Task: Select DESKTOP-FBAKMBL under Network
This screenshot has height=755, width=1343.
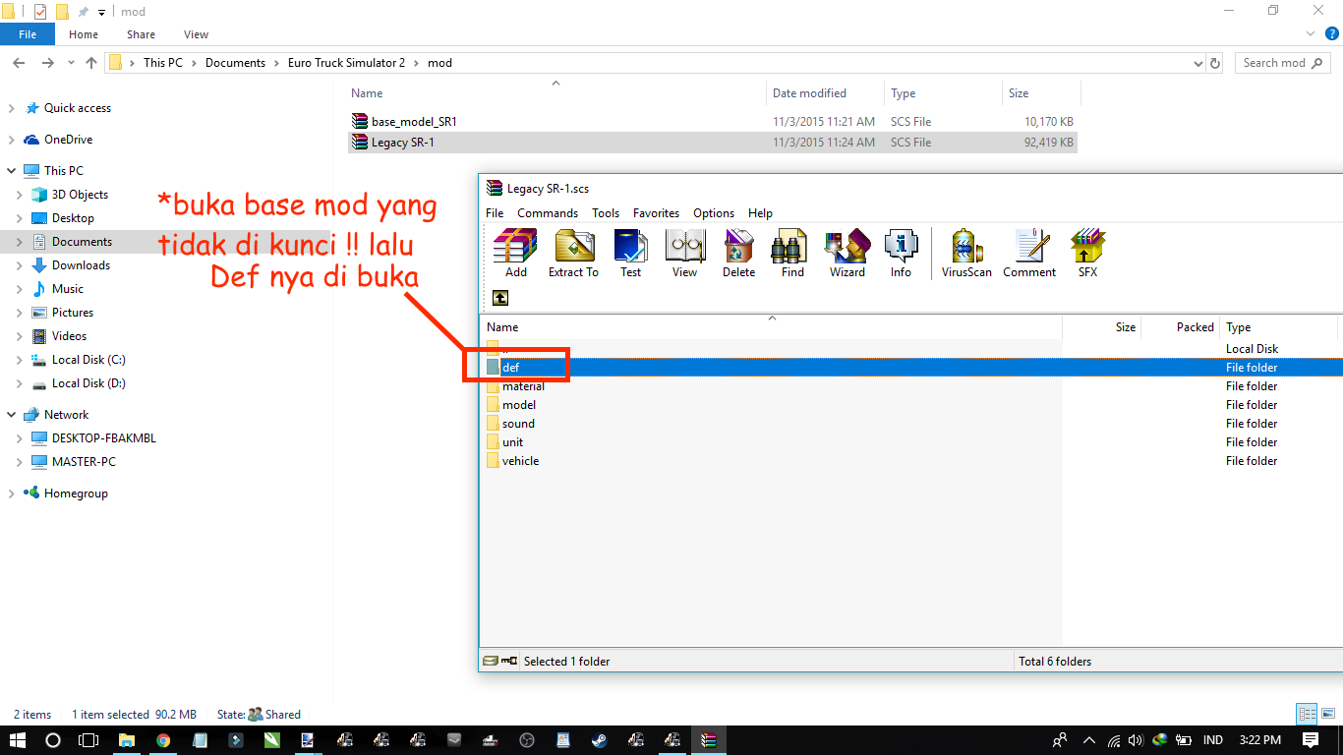Action: pos(103,438)
